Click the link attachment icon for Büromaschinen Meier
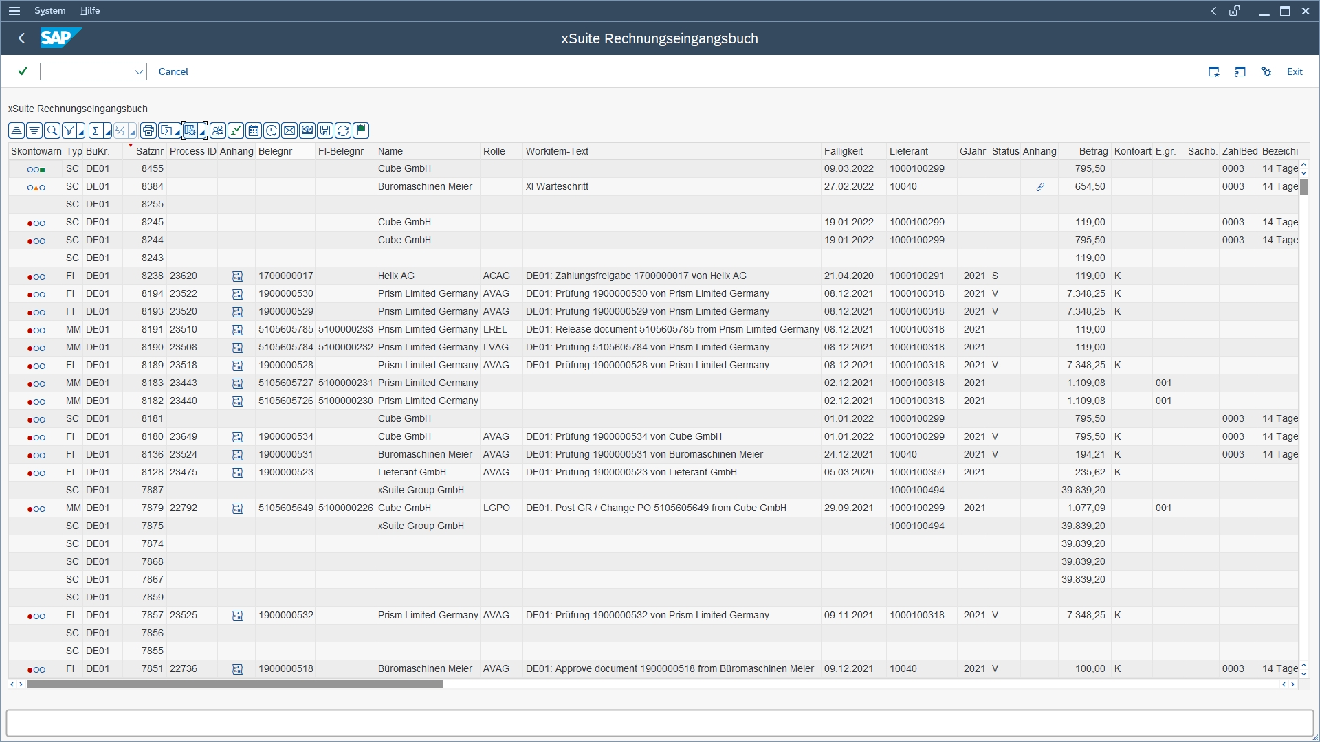This screenshot has width=1320, height=742. [x=1040, y=187]
